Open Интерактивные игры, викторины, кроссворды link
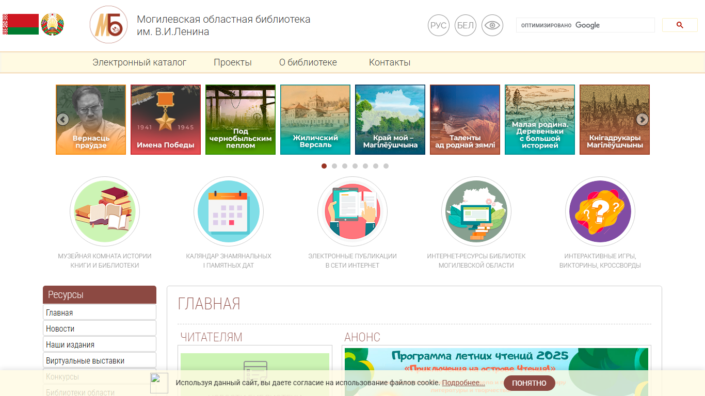This screenshot has height=396, width=705. [x=600, y=261]
